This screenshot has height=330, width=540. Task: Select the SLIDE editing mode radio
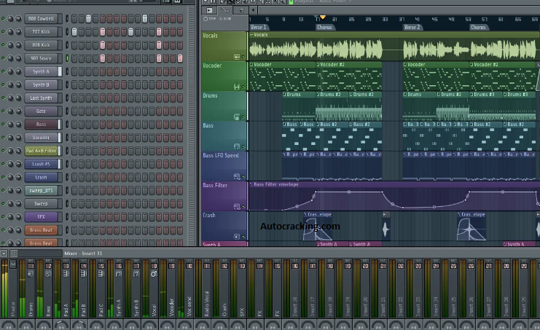[221, 19]
